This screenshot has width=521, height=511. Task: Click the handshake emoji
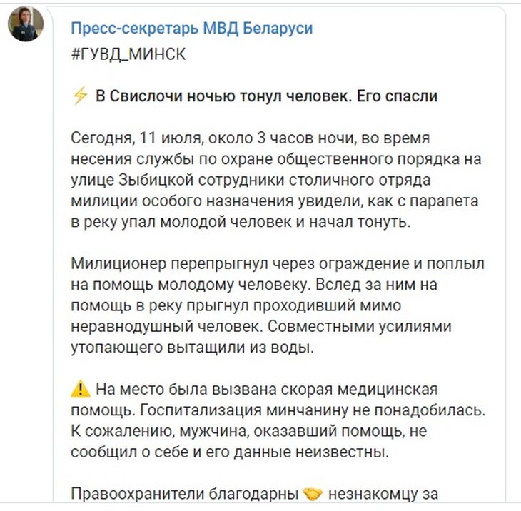(313, 493)
